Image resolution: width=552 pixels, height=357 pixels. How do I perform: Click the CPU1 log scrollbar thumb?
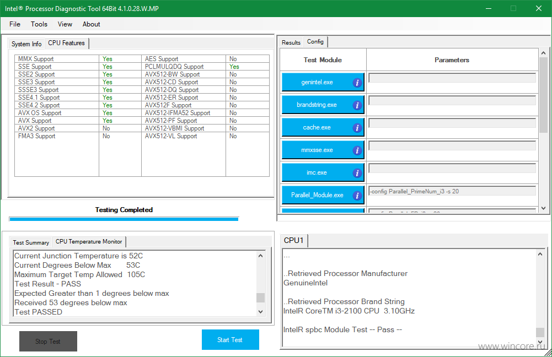click(540, 332)
